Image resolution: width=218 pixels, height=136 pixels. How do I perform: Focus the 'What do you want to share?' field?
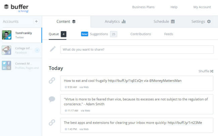click(x=137, y=49)
